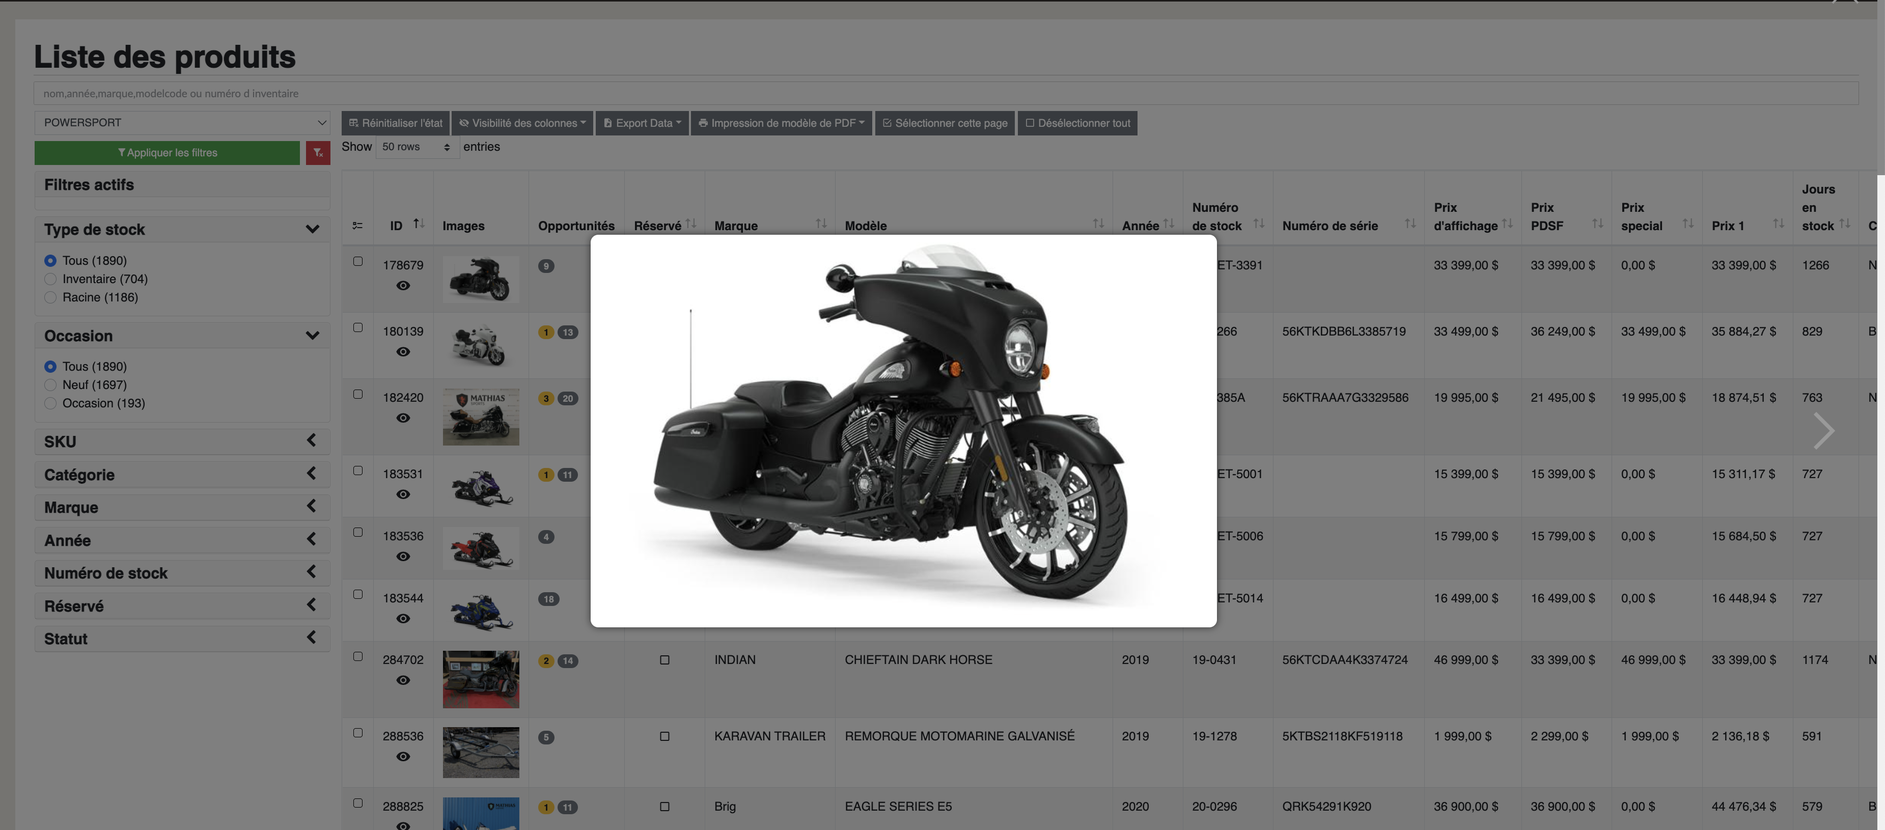Toggle Réservé checkbox for CHIEFTAIN DARK HORSE
Image resolution: width=1885 pixels, height=830 pixels.
coord(664,660)
